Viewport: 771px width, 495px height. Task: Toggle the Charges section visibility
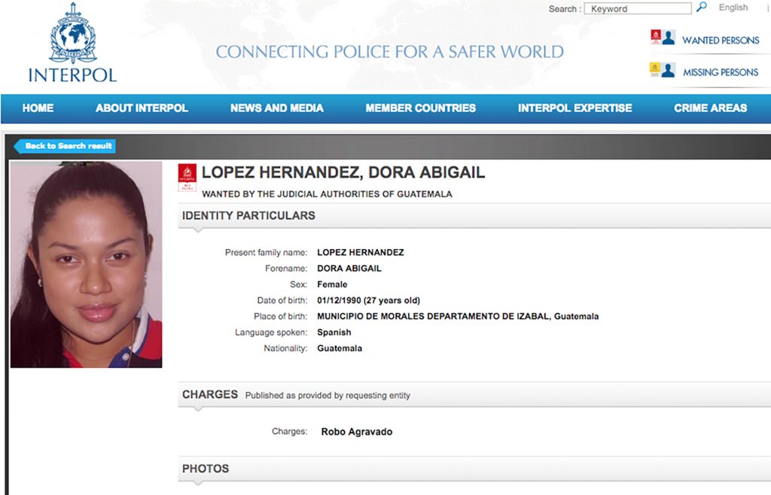(x=209, y=393)
